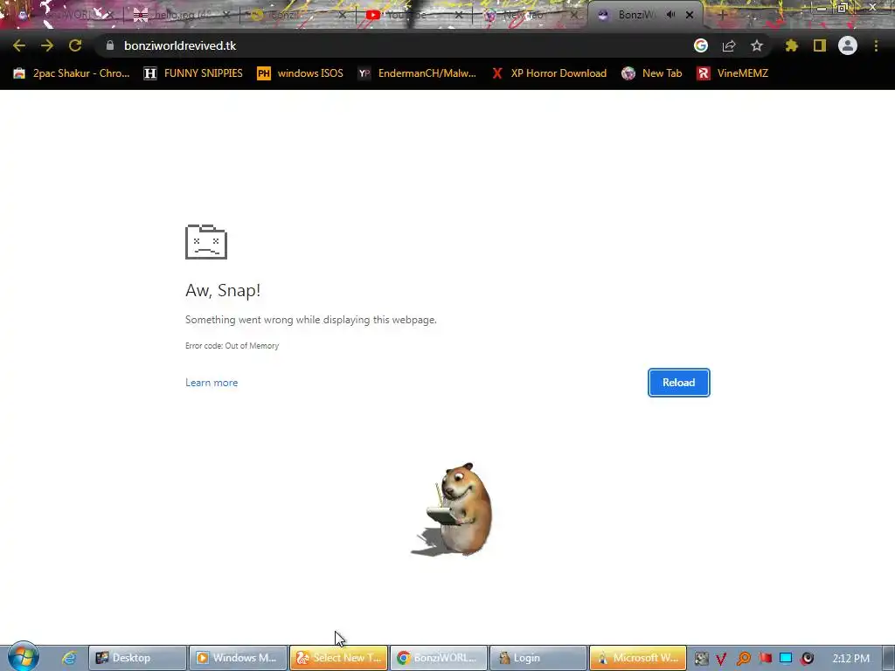895x671 pixels.
Task: Click the blue monitor tray icon
Action: click(x=786, y=659)
